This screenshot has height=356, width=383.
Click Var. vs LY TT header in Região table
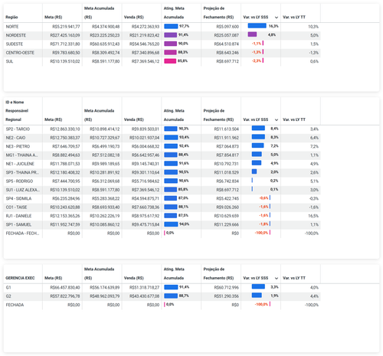click(294, 17)
